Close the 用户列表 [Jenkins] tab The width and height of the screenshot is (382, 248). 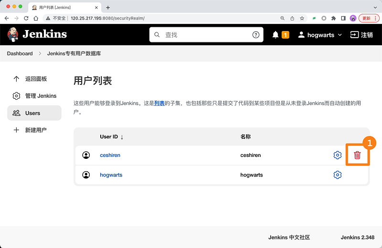coord(96,8)
